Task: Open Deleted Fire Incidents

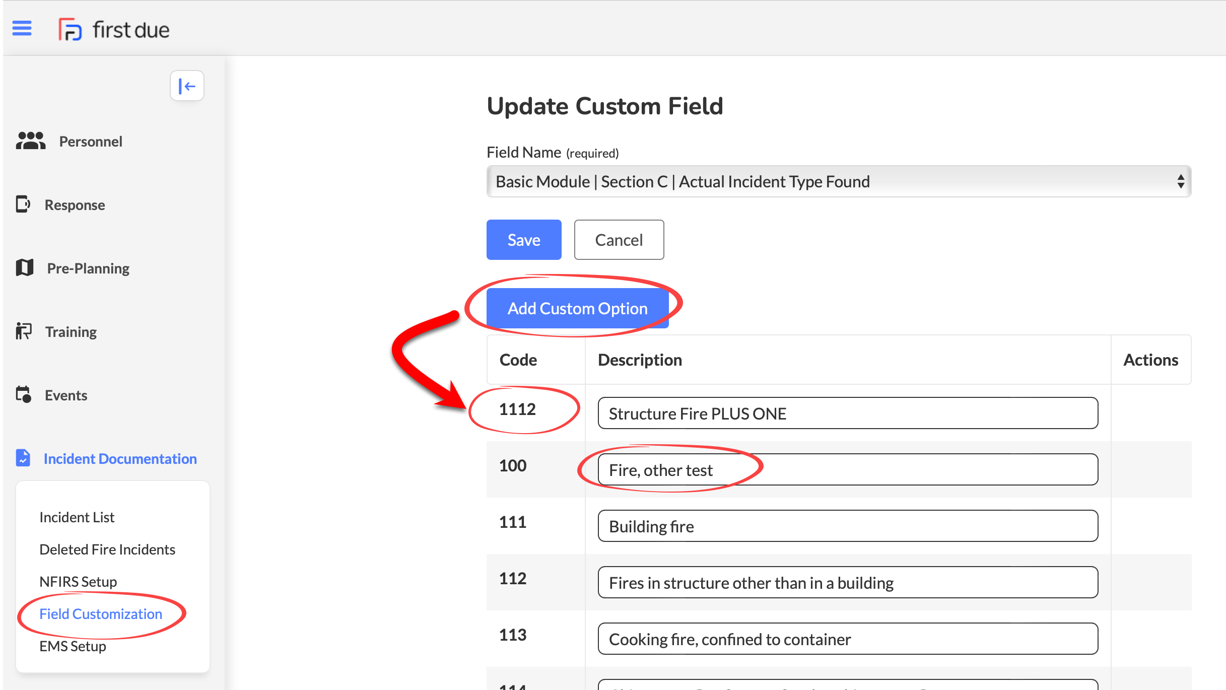Action: pyautogui.click(x=107, y=549)
